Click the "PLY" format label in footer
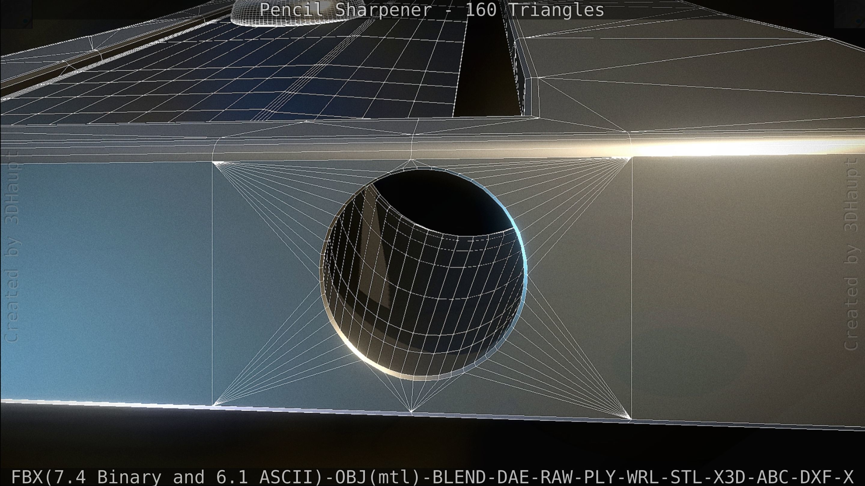This screenshot has height=486, width=865. click(600, 477)
